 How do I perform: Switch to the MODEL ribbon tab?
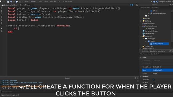point(34,2)
